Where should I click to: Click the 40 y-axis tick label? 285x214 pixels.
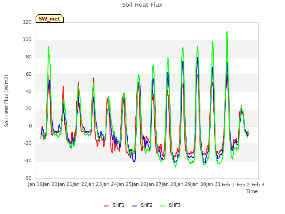(x=28, y=91)
